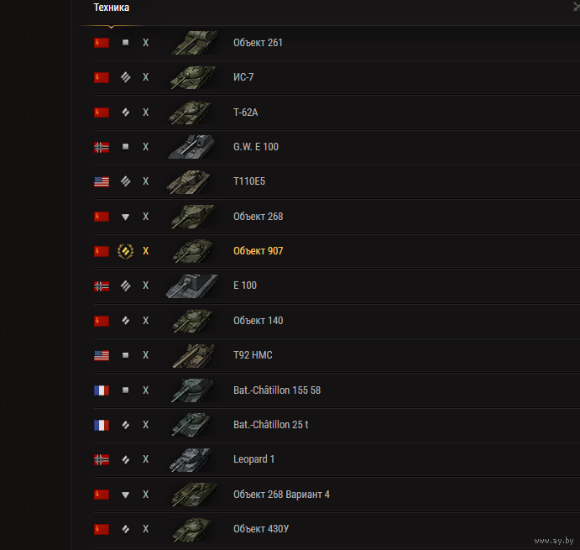Click the USA flag beside T110E5
The width and height of the screenshot is (580, 550).
(102, 181)
